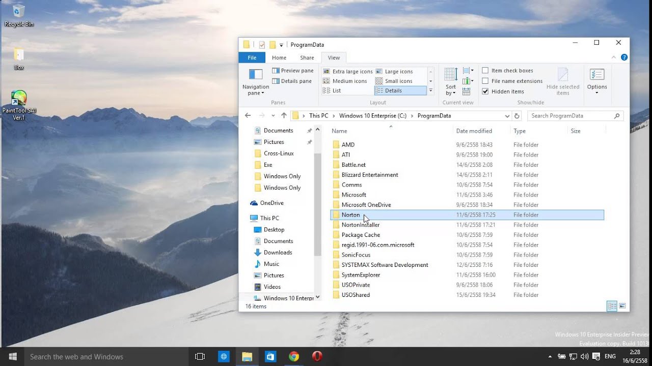
Task: Open the File ribbon tab
Action: pyautogui.click(x=252, y=58)
